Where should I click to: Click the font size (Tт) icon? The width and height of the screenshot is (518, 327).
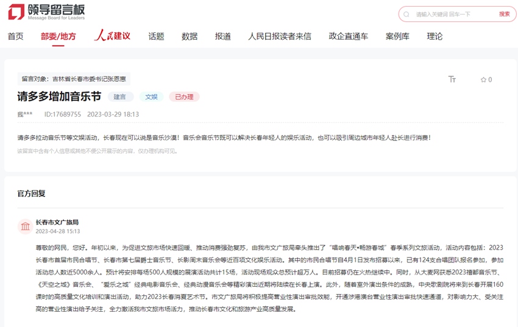point(452,79)
